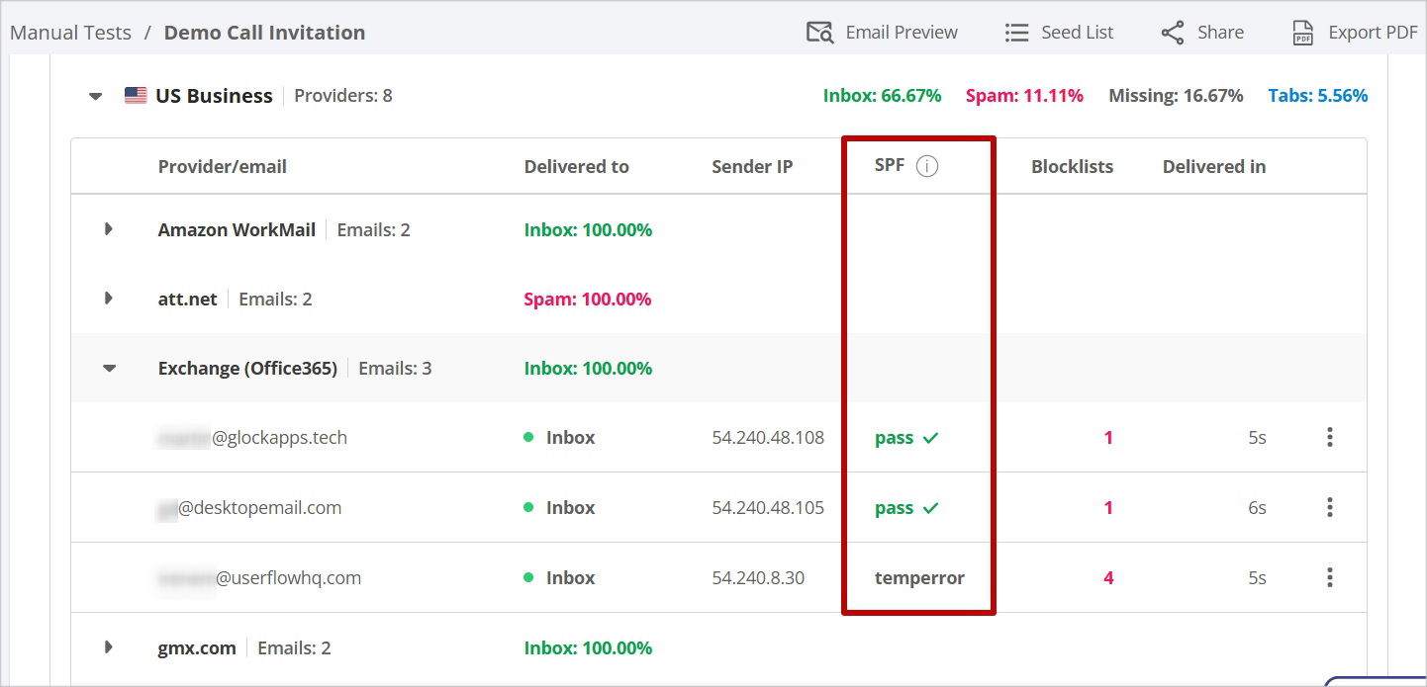Viewport: 1427px width, 687px height.
Task: Click the Spam: 11.11% statistic
Action: (x=1024, y=96)
